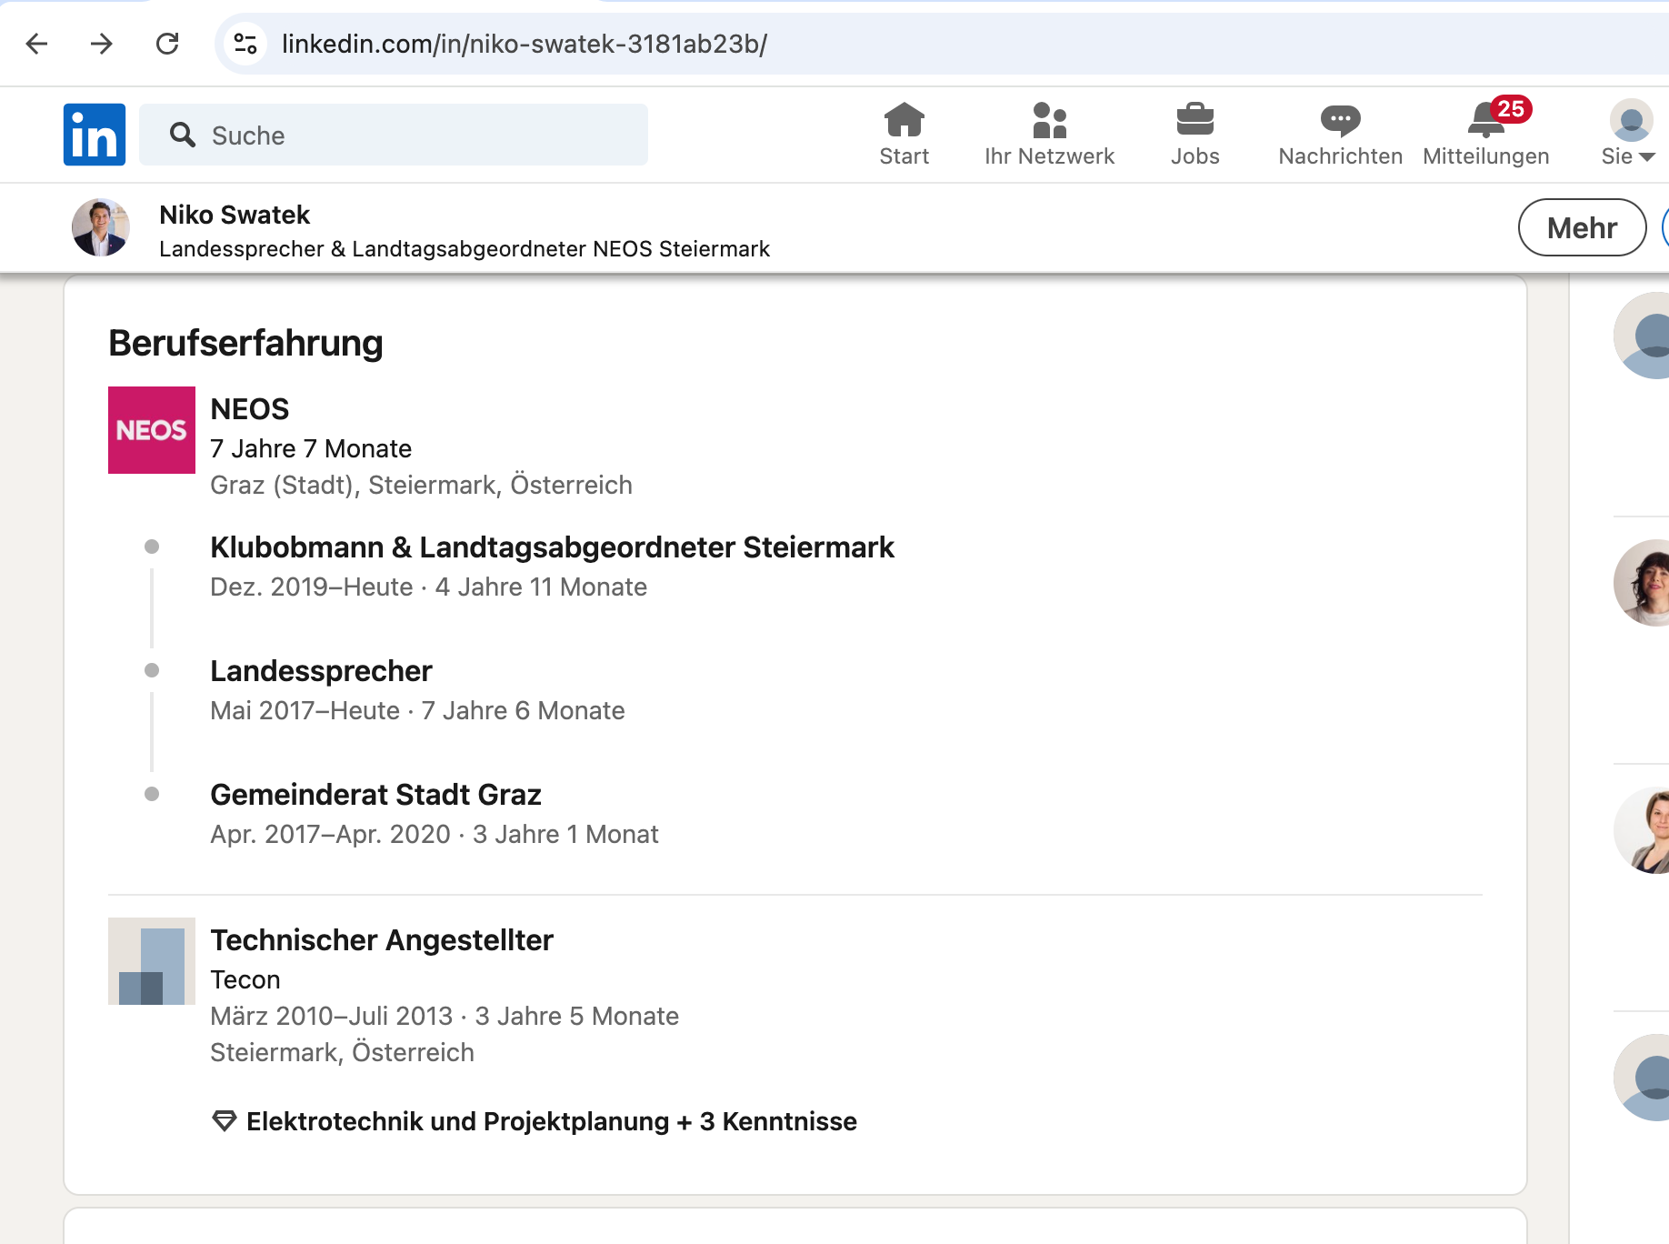Open Niko Swatek's profile picture in header

(x=101, y=227)
